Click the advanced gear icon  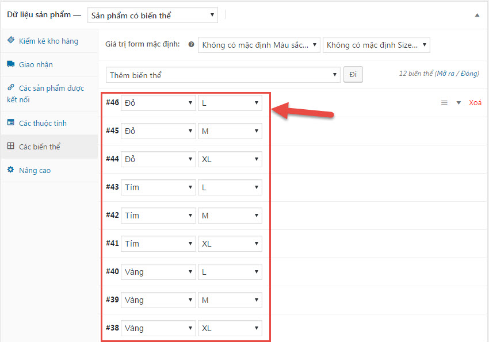tap(10, 170)
